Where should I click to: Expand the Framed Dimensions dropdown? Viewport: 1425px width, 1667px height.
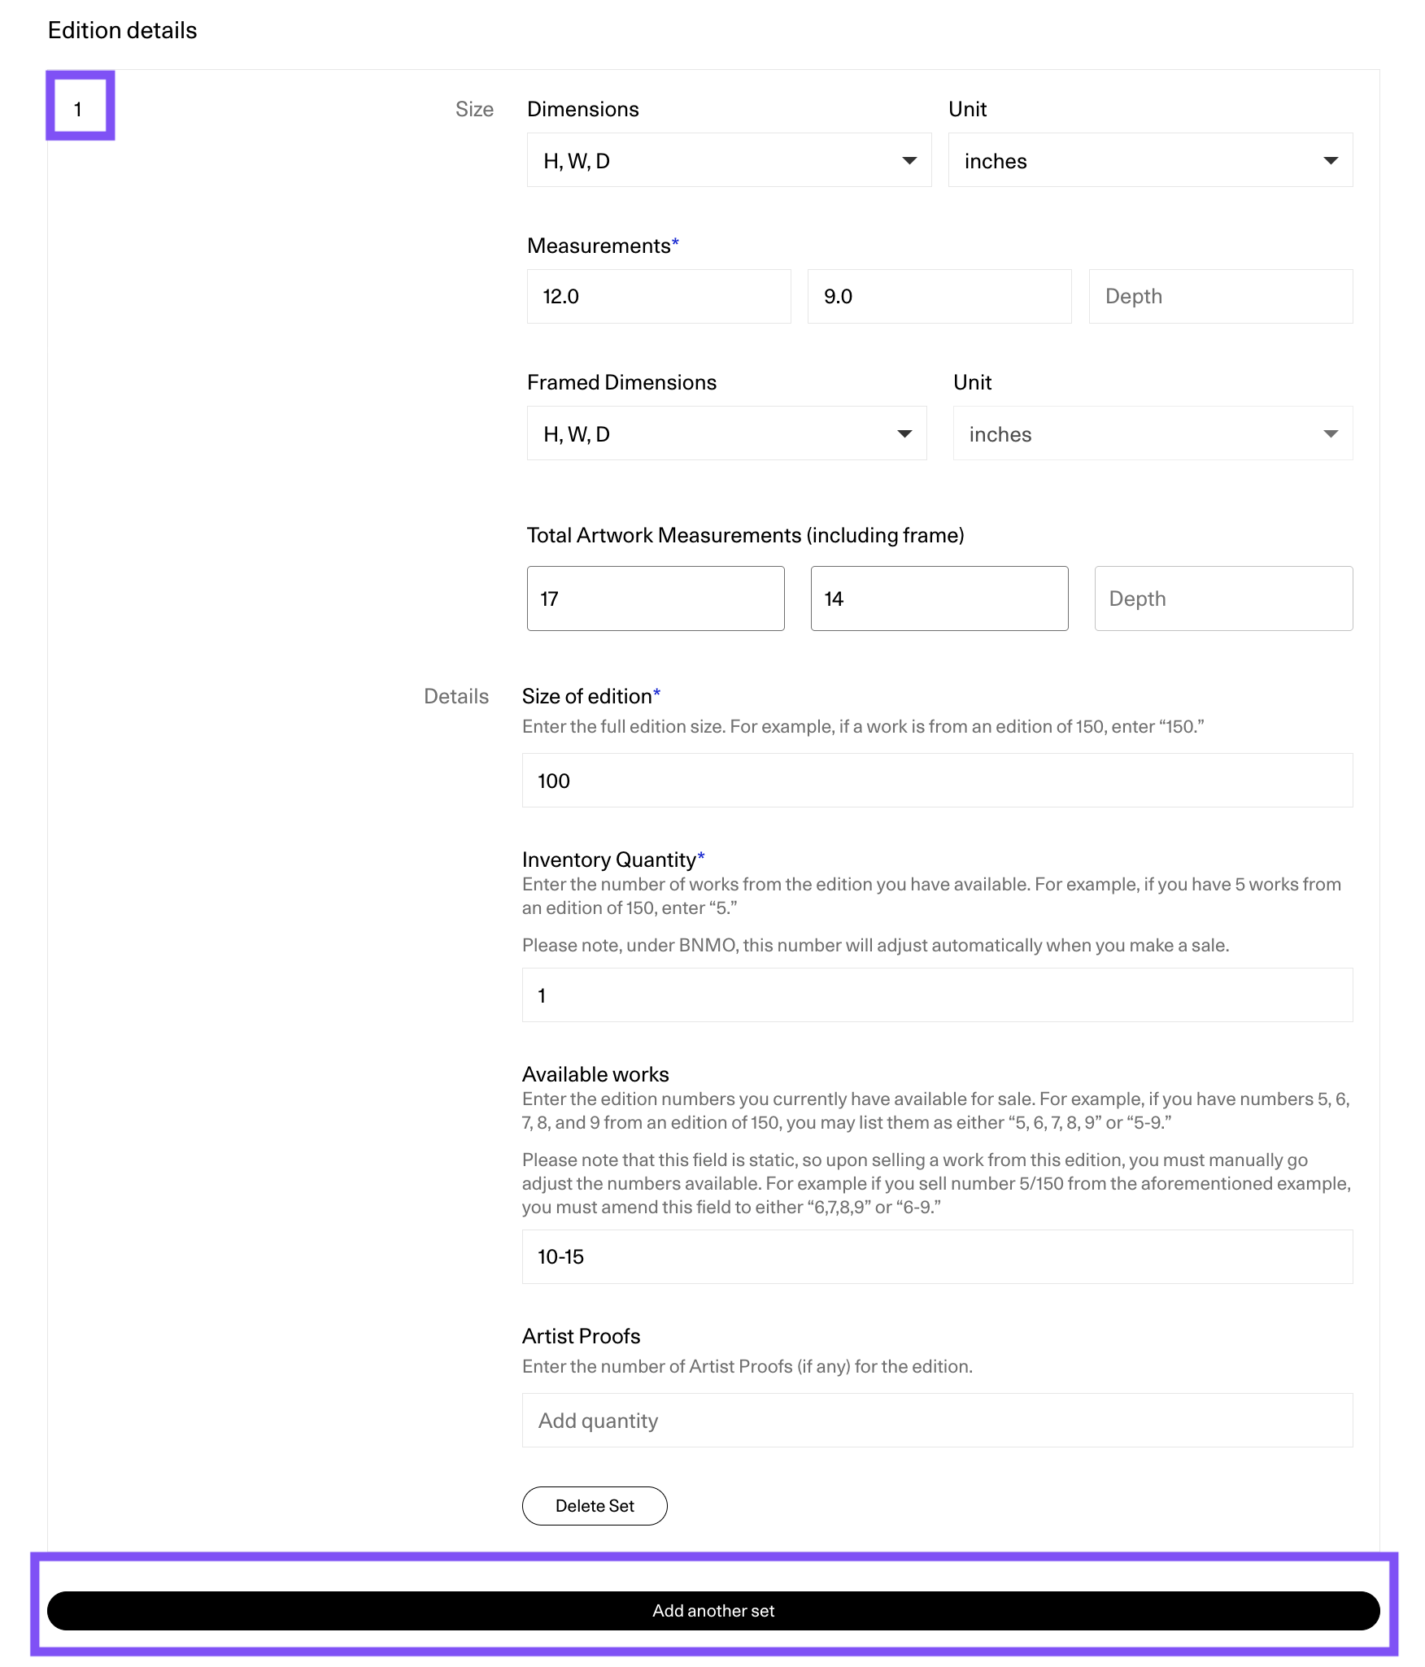[726, 433]
